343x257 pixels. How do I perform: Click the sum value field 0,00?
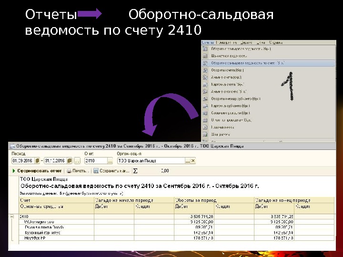click(165, 171)
